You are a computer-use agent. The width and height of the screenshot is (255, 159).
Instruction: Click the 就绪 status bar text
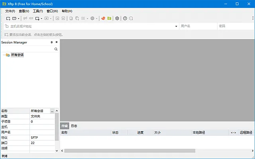click(x=4, y=156)
